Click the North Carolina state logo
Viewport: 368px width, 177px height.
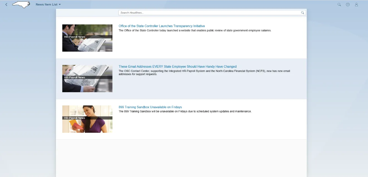pos(21,4)
